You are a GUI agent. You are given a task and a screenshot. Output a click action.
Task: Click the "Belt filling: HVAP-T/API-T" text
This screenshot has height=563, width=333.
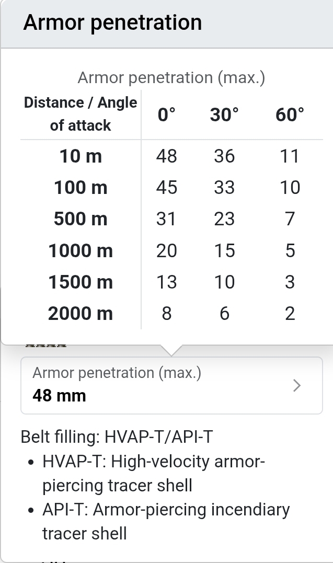(117, 436)
